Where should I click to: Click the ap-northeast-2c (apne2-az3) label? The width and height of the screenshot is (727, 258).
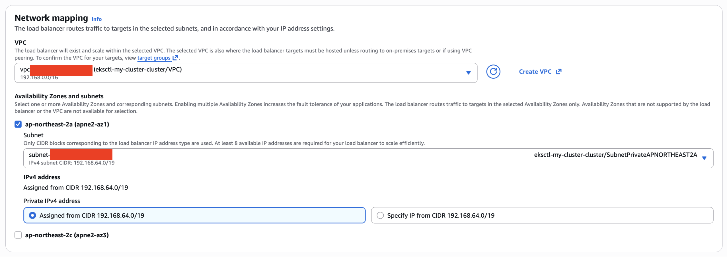(67, 235)
